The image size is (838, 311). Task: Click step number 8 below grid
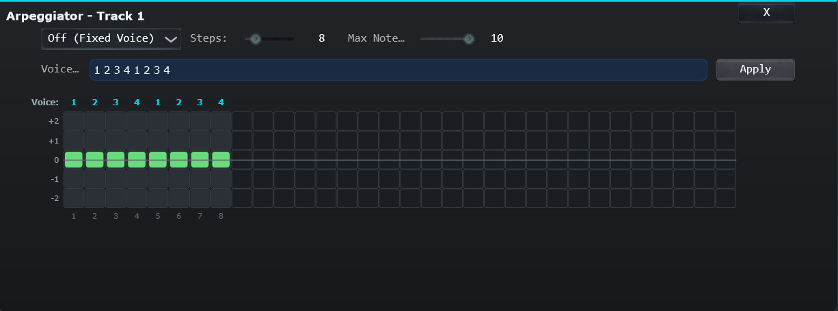pos(221,216)
